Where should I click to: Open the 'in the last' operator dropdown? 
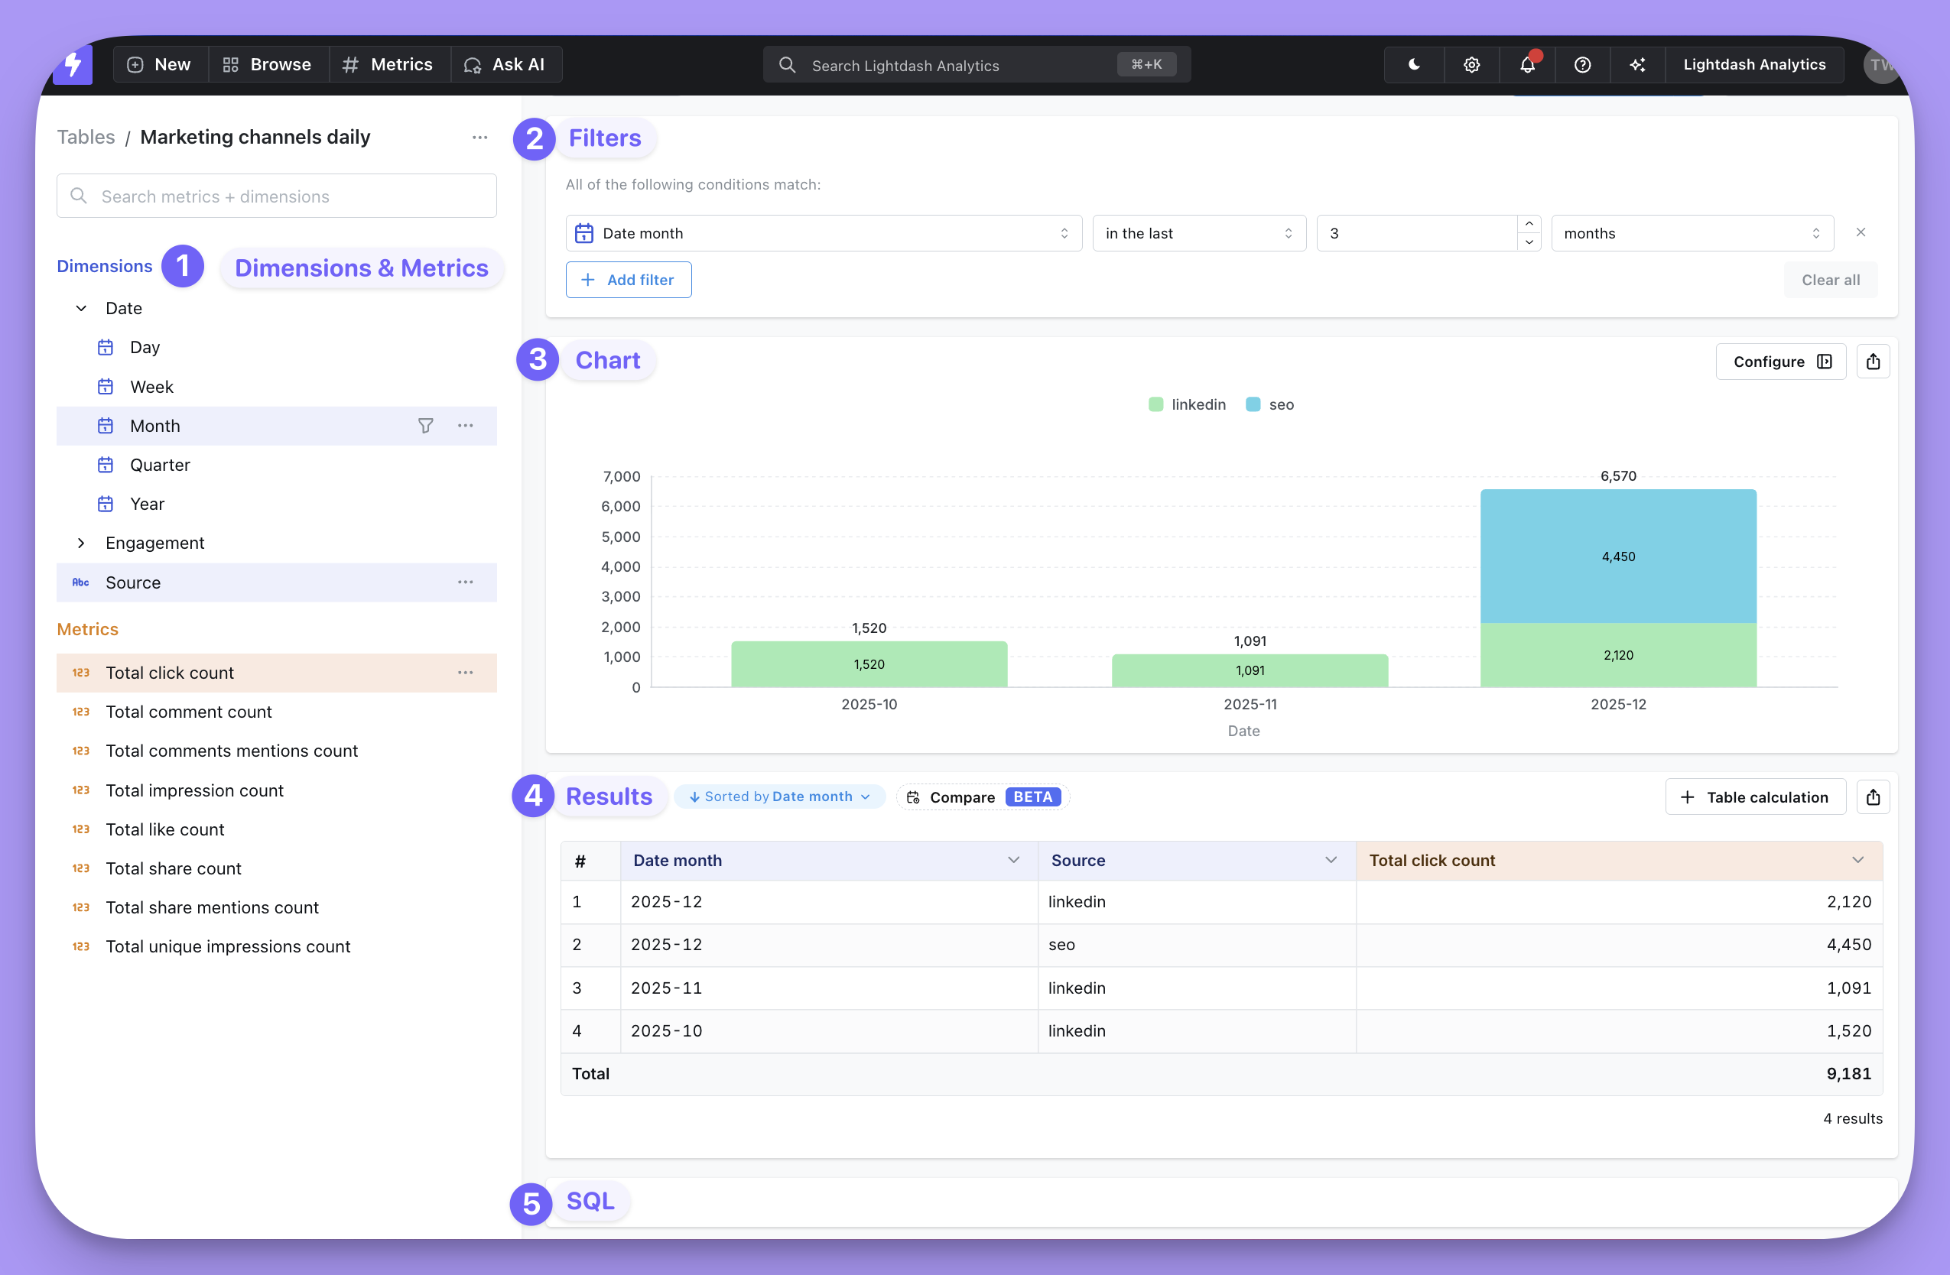1198,233
